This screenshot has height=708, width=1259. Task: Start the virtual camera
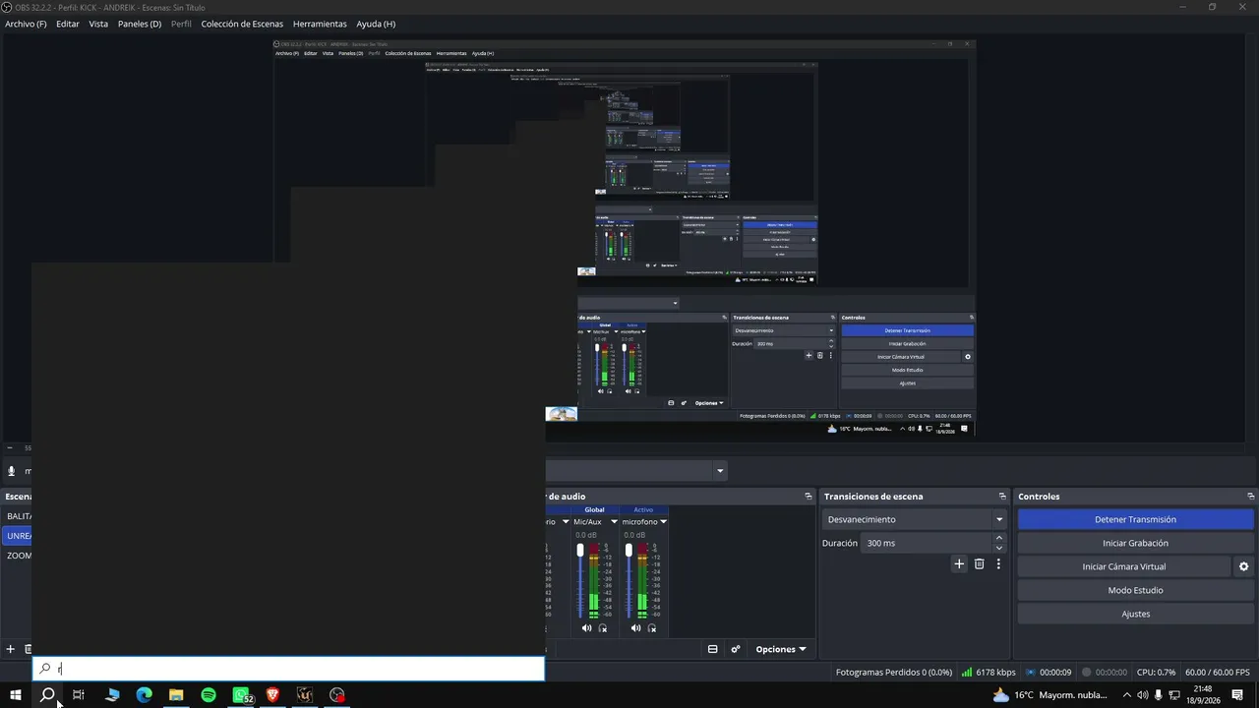[x=1124, y=566]
